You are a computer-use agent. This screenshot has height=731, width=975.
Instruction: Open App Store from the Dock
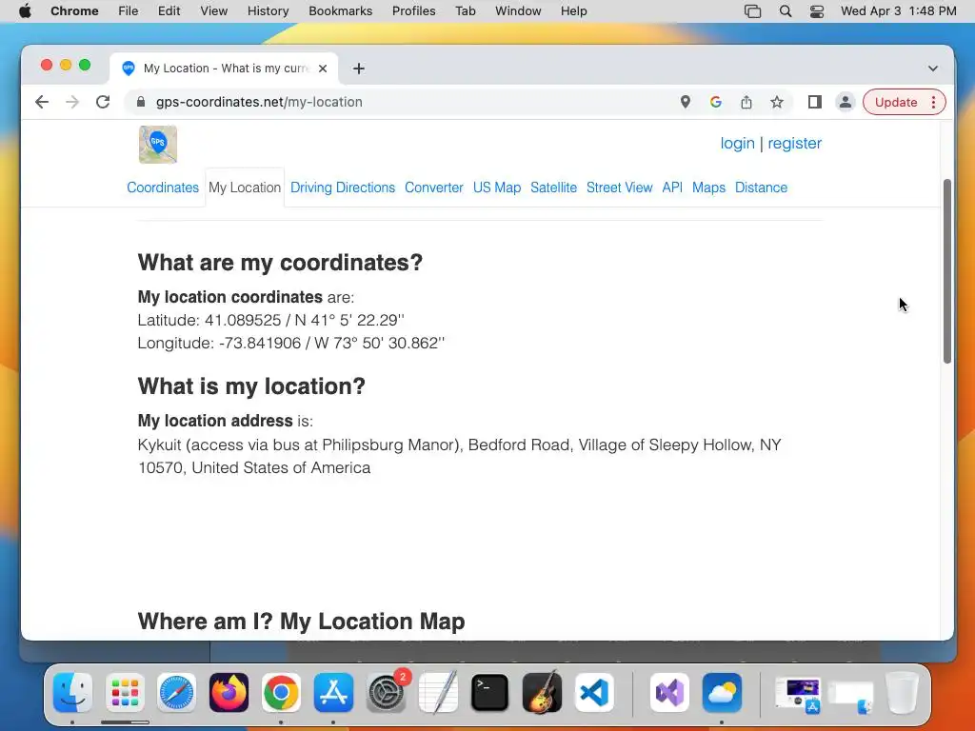coord(333,693)
